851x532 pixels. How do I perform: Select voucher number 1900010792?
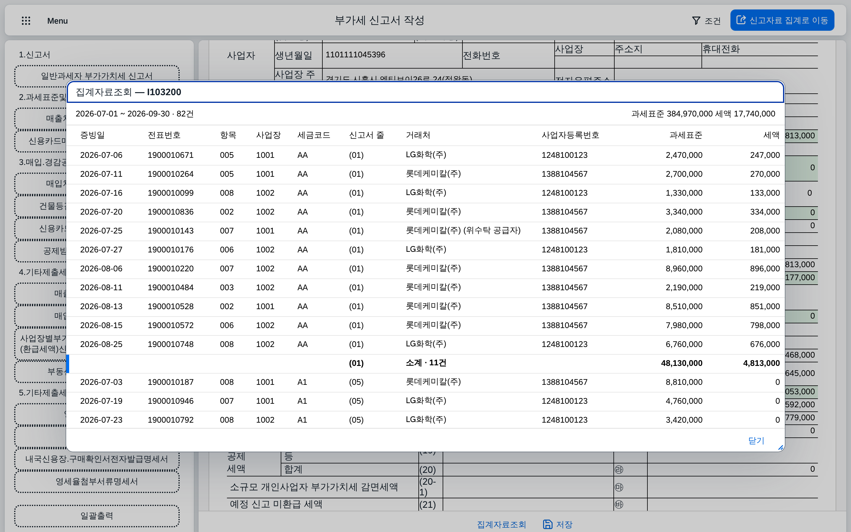click(170, 420)
